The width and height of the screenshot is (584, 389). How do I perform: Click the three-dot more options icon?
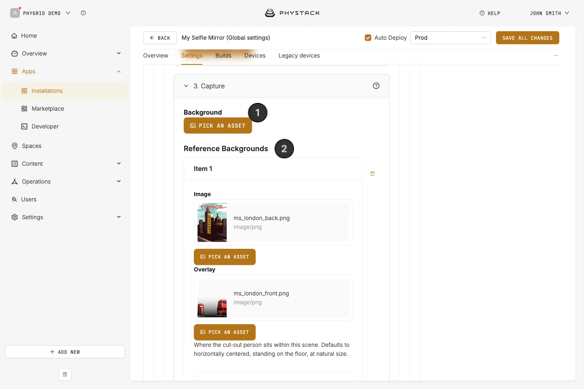(556, 56)
